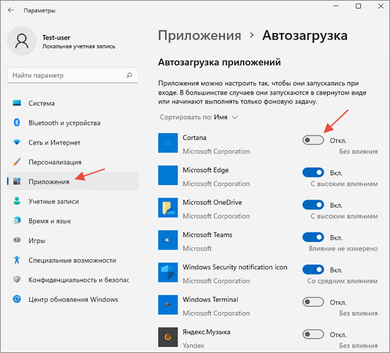This screenshot has height=353, width=390.
Task: Click the Учетные записи person icon
Action: [17, 201]
